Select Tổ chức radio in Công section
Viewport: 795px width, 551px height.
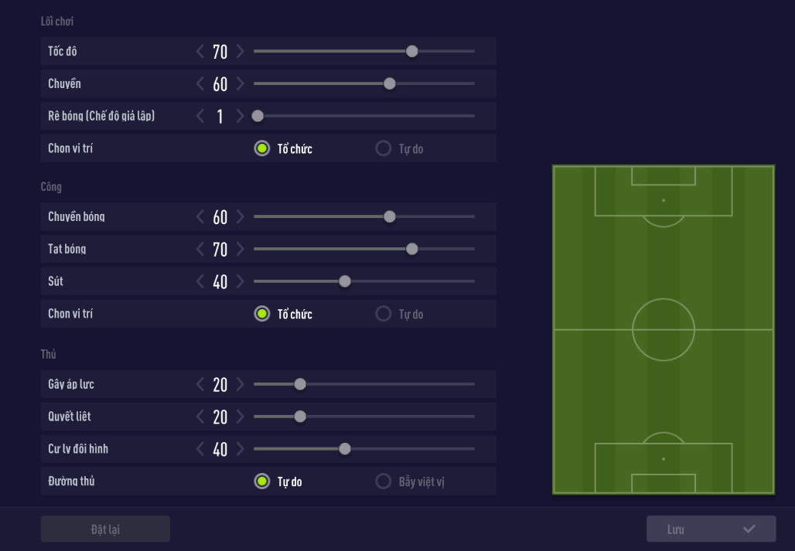point(262,314)
